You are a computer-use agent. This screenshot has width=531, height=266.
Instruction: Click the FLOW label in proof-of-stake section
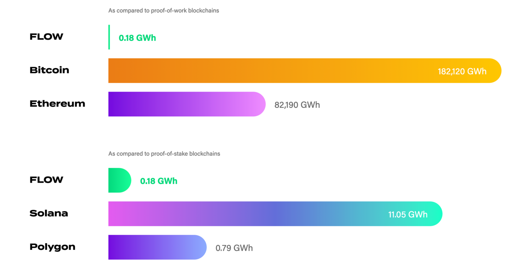click(x=46, y=180)
